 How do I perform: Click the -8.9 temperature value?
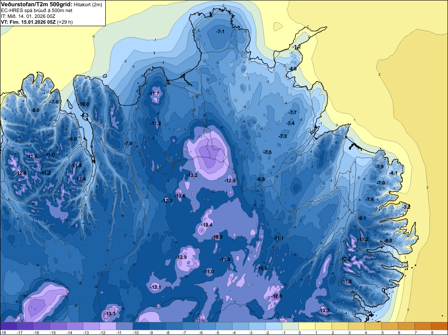pyautogui.click(x=260, y=179)
